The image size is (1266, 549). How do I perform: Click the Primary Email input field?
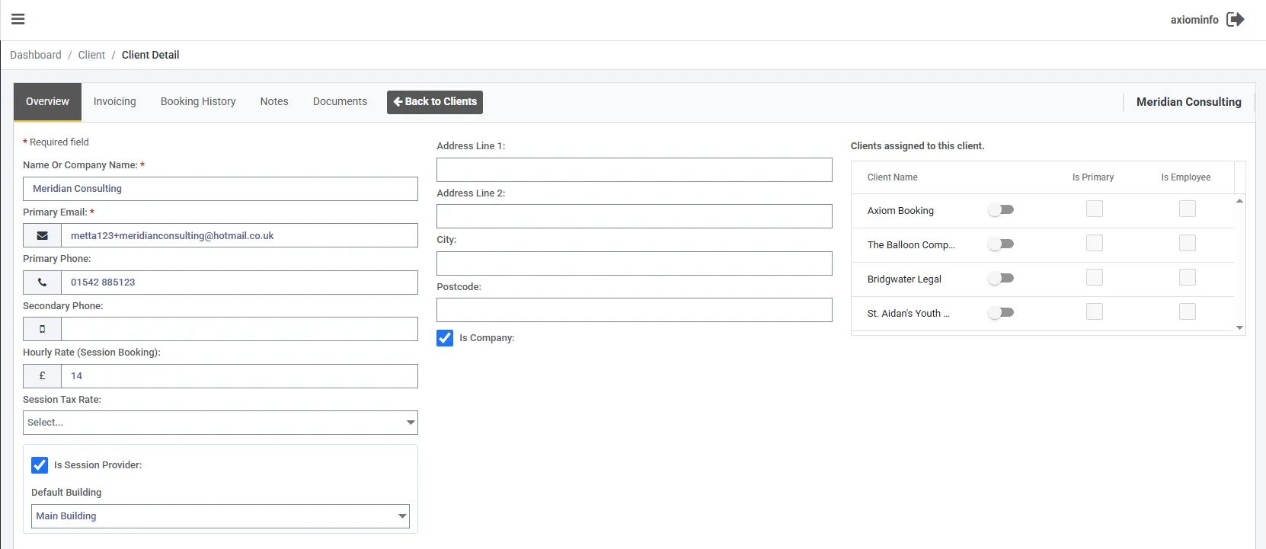point(239,235)
